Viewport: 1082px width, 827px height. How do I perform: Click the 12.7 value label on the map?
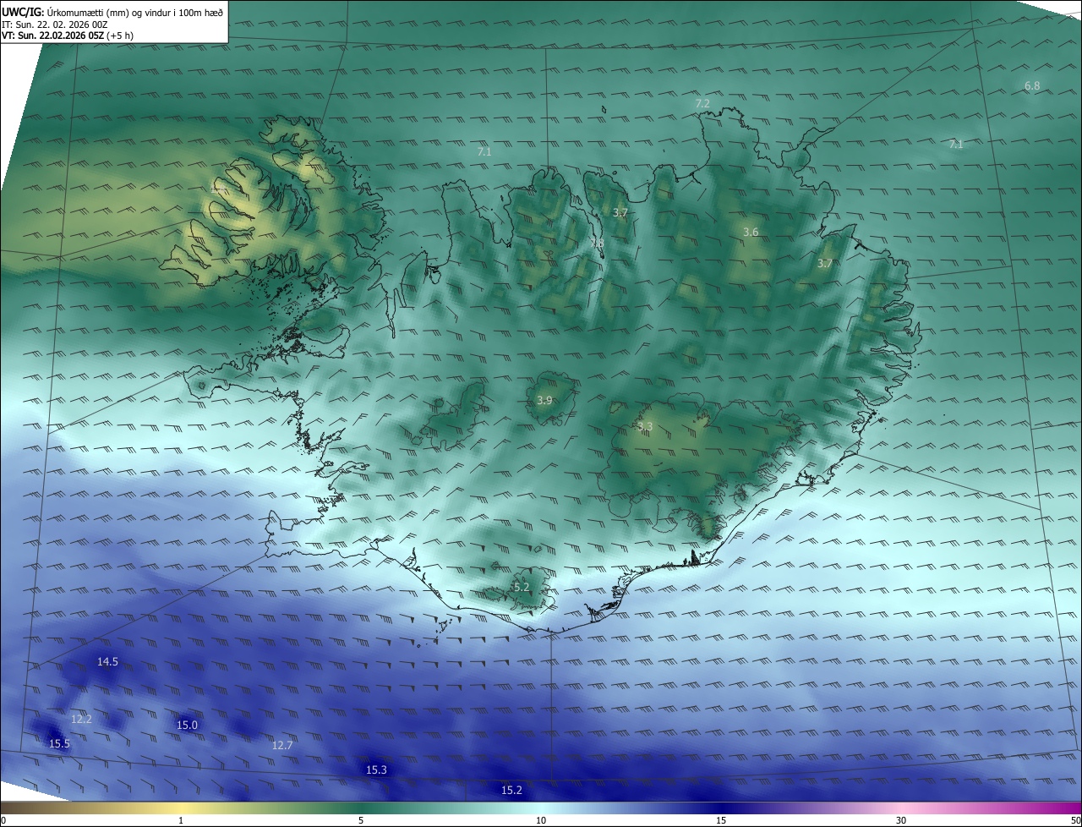282,745
